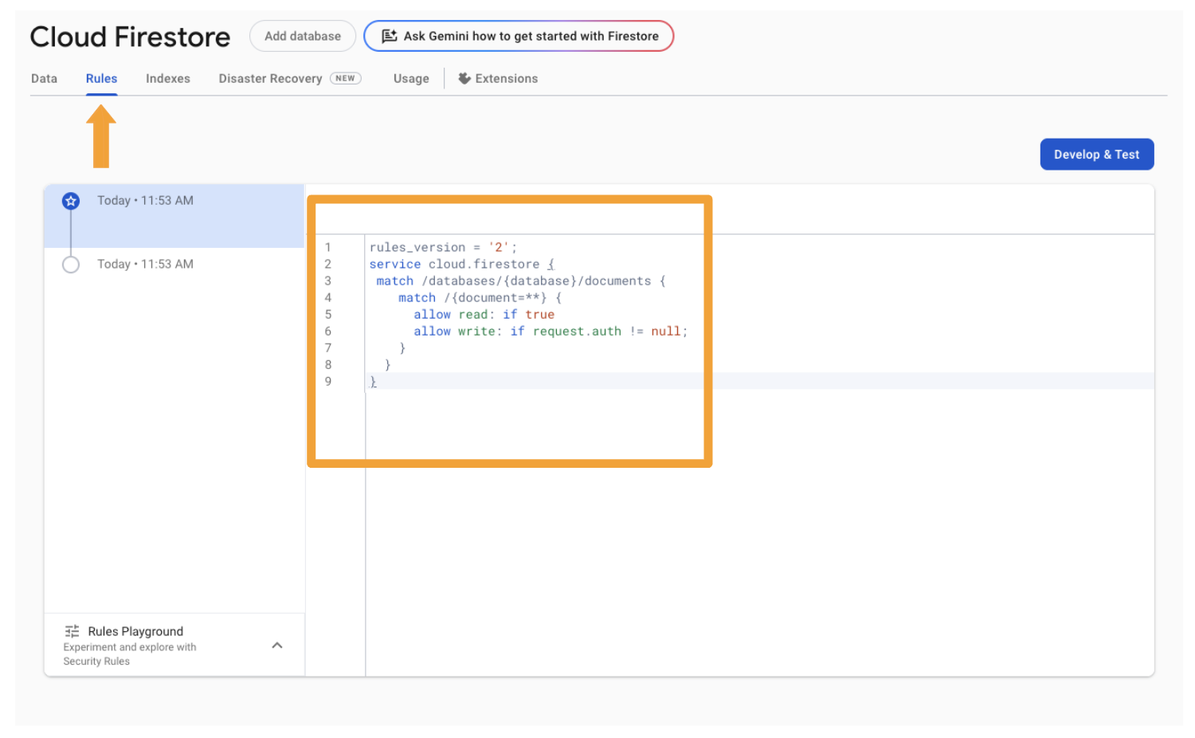Click line number 1 in the editor gutter
Viewport: 1195px width, 738px height.
pos(327,248)
